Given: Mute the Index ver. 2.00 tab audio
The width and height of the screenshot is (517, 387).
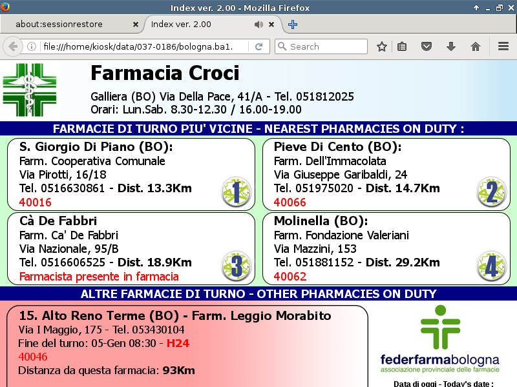Looking at the screenshot, I should 258,25.
